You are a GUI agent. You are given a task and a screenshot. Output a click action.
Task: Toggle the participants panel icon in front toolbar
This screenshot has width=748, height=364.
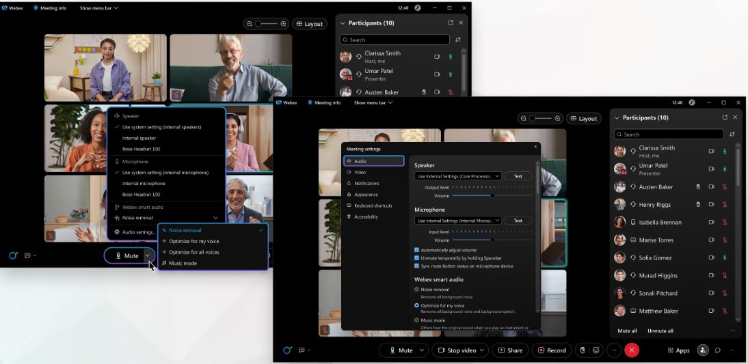(x=703, y=350)
